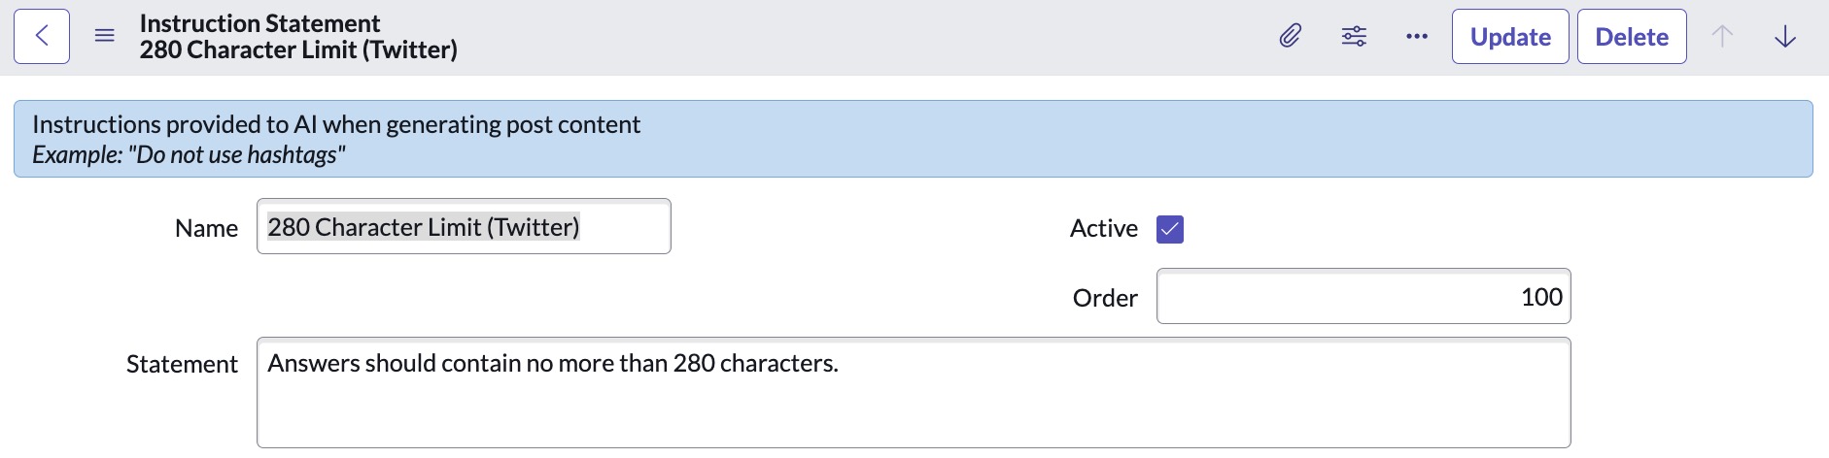Click into the Name text field
1829x458 pixels.
[464, 227]
